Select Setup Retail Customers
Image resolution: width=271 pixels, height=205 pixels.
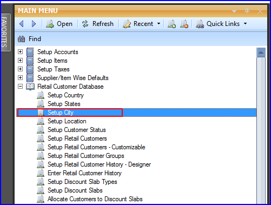(x=77, y=138)
